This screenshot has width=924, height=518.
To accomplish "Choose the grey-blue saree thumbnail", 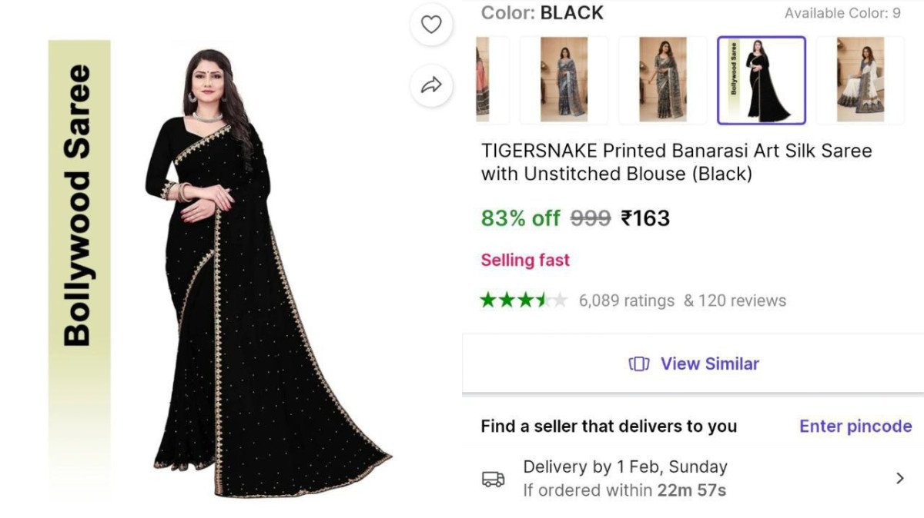I will coord(564,80).
